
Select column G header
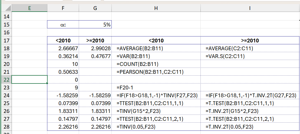pyautogui.click(x=95, y=8)
